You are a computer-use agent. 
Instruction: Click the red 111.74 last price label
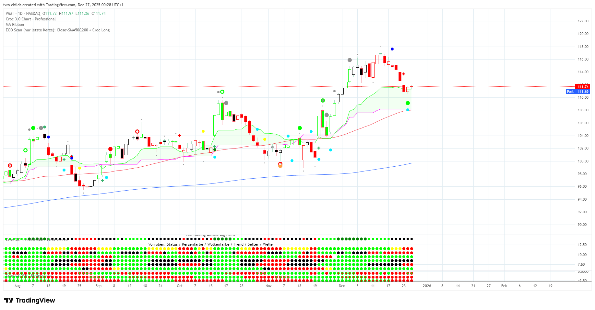click(x=583, y=87)
